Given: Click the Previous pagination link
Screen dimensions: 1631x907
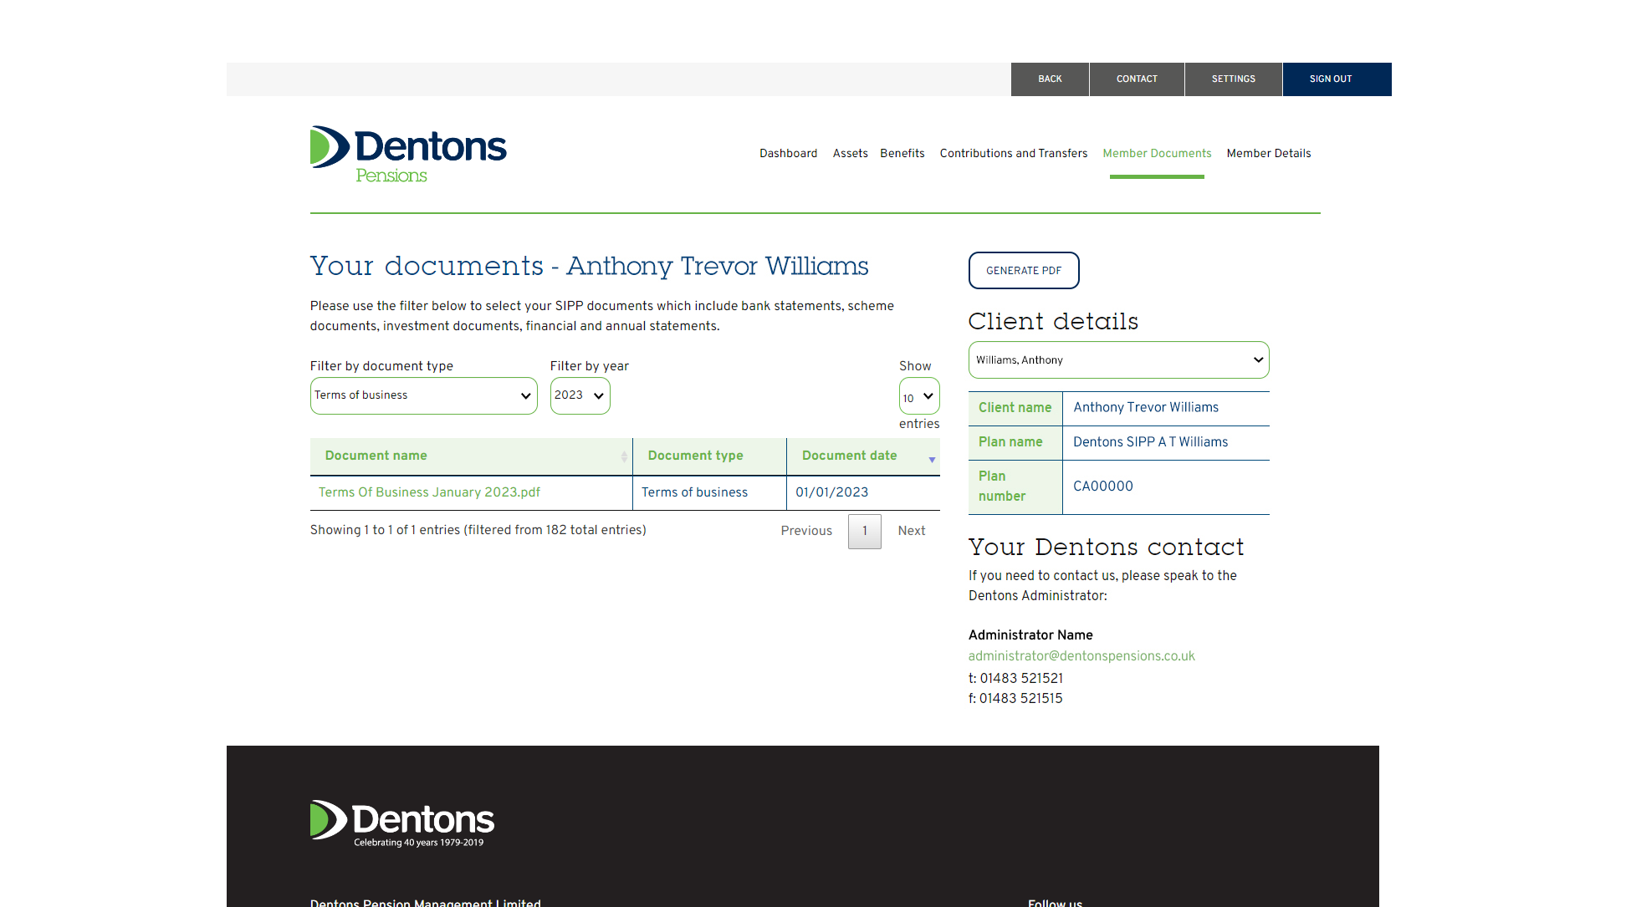Looking at the screenshot, I should (x=806, y=531).
